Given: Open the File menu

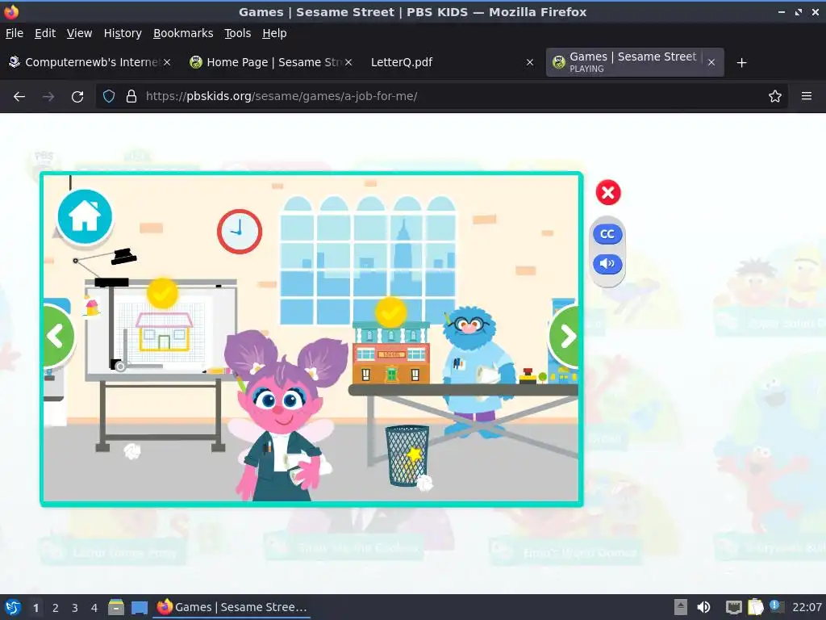Looking at the screenshot, I should point(15,33).
